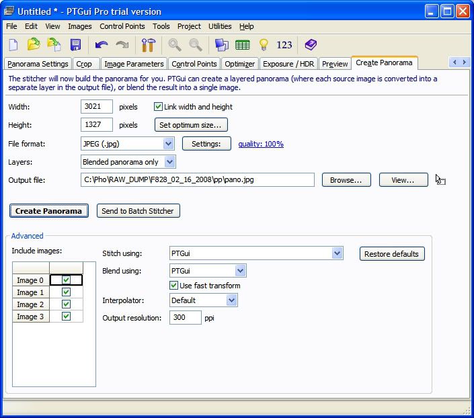The width and height of the screenshot is (474, 418).
Task: Open the table grid toolbar icon
Action: (x=243, y=45)
